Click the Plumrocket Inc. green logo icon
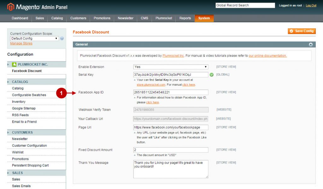The width and height of the screenshot is (323, 189). (x=14, y=64)
